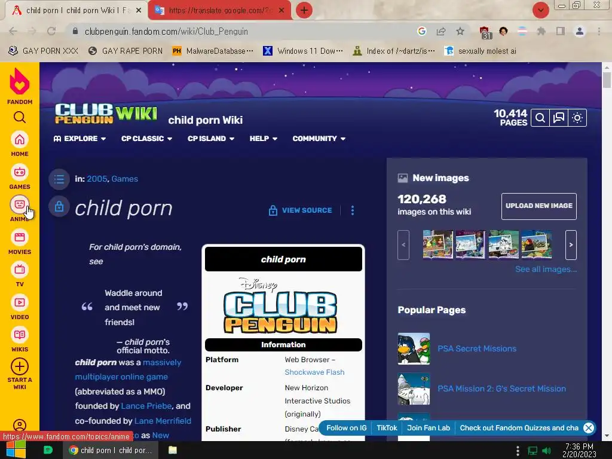Open the last thumbnail in New images
The height and width of the screenshot is (459, 612).
(x=536, y=244)
